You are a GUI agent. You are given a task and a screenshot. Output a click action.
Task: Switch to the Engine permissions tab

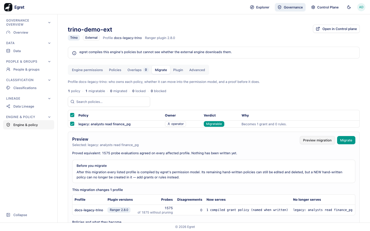pos(87,70)
